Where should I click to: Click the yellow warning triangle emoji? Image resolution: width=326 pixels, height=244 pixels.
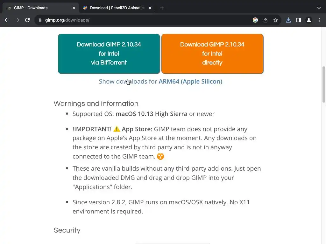tap(117, 129)
